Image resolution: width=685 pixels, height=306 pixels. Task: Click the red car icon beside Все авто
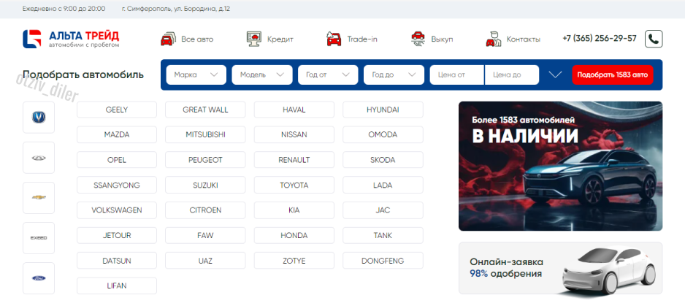168,39
